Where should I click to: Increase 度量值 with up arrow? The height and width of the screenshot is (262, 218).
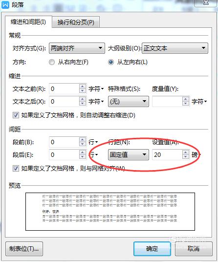(186, 99)
